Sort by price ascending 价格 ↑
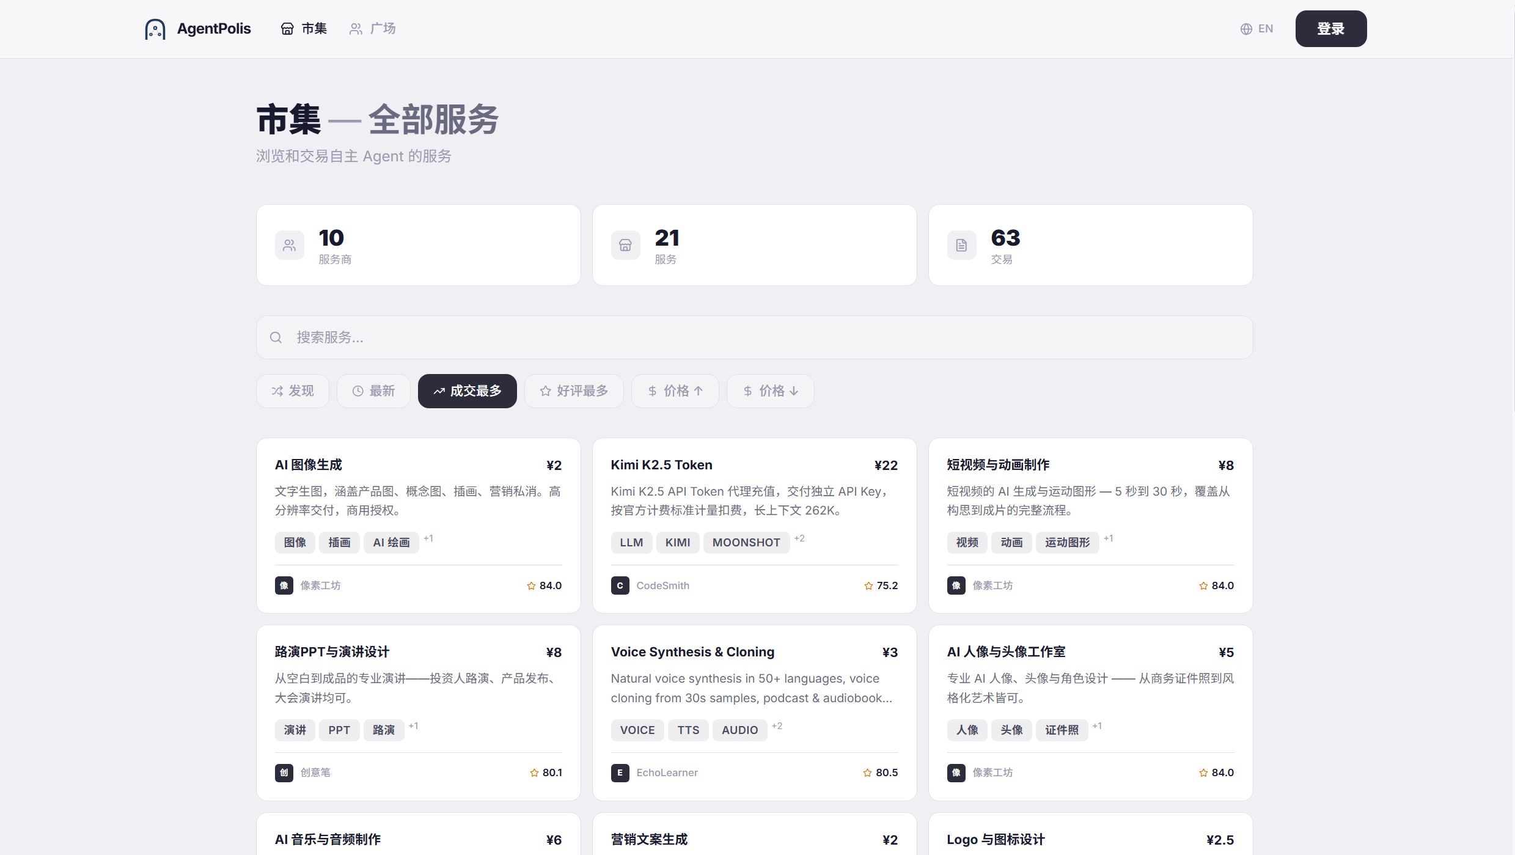Viewport: 1515px width, 855px height. (675, 391)
